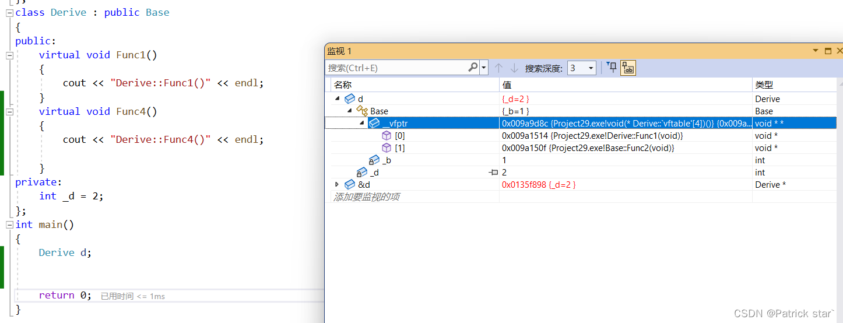Click the 值 column header
843x323 pixels.
[626, 85]
